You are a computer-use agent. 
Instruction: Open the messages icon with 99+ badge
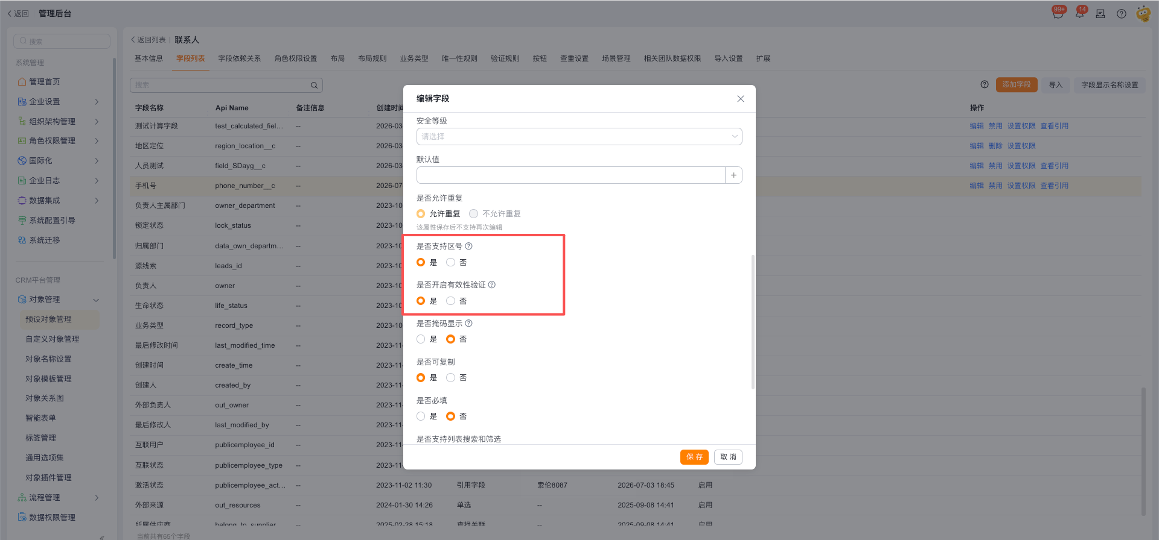click(1058, 13)
